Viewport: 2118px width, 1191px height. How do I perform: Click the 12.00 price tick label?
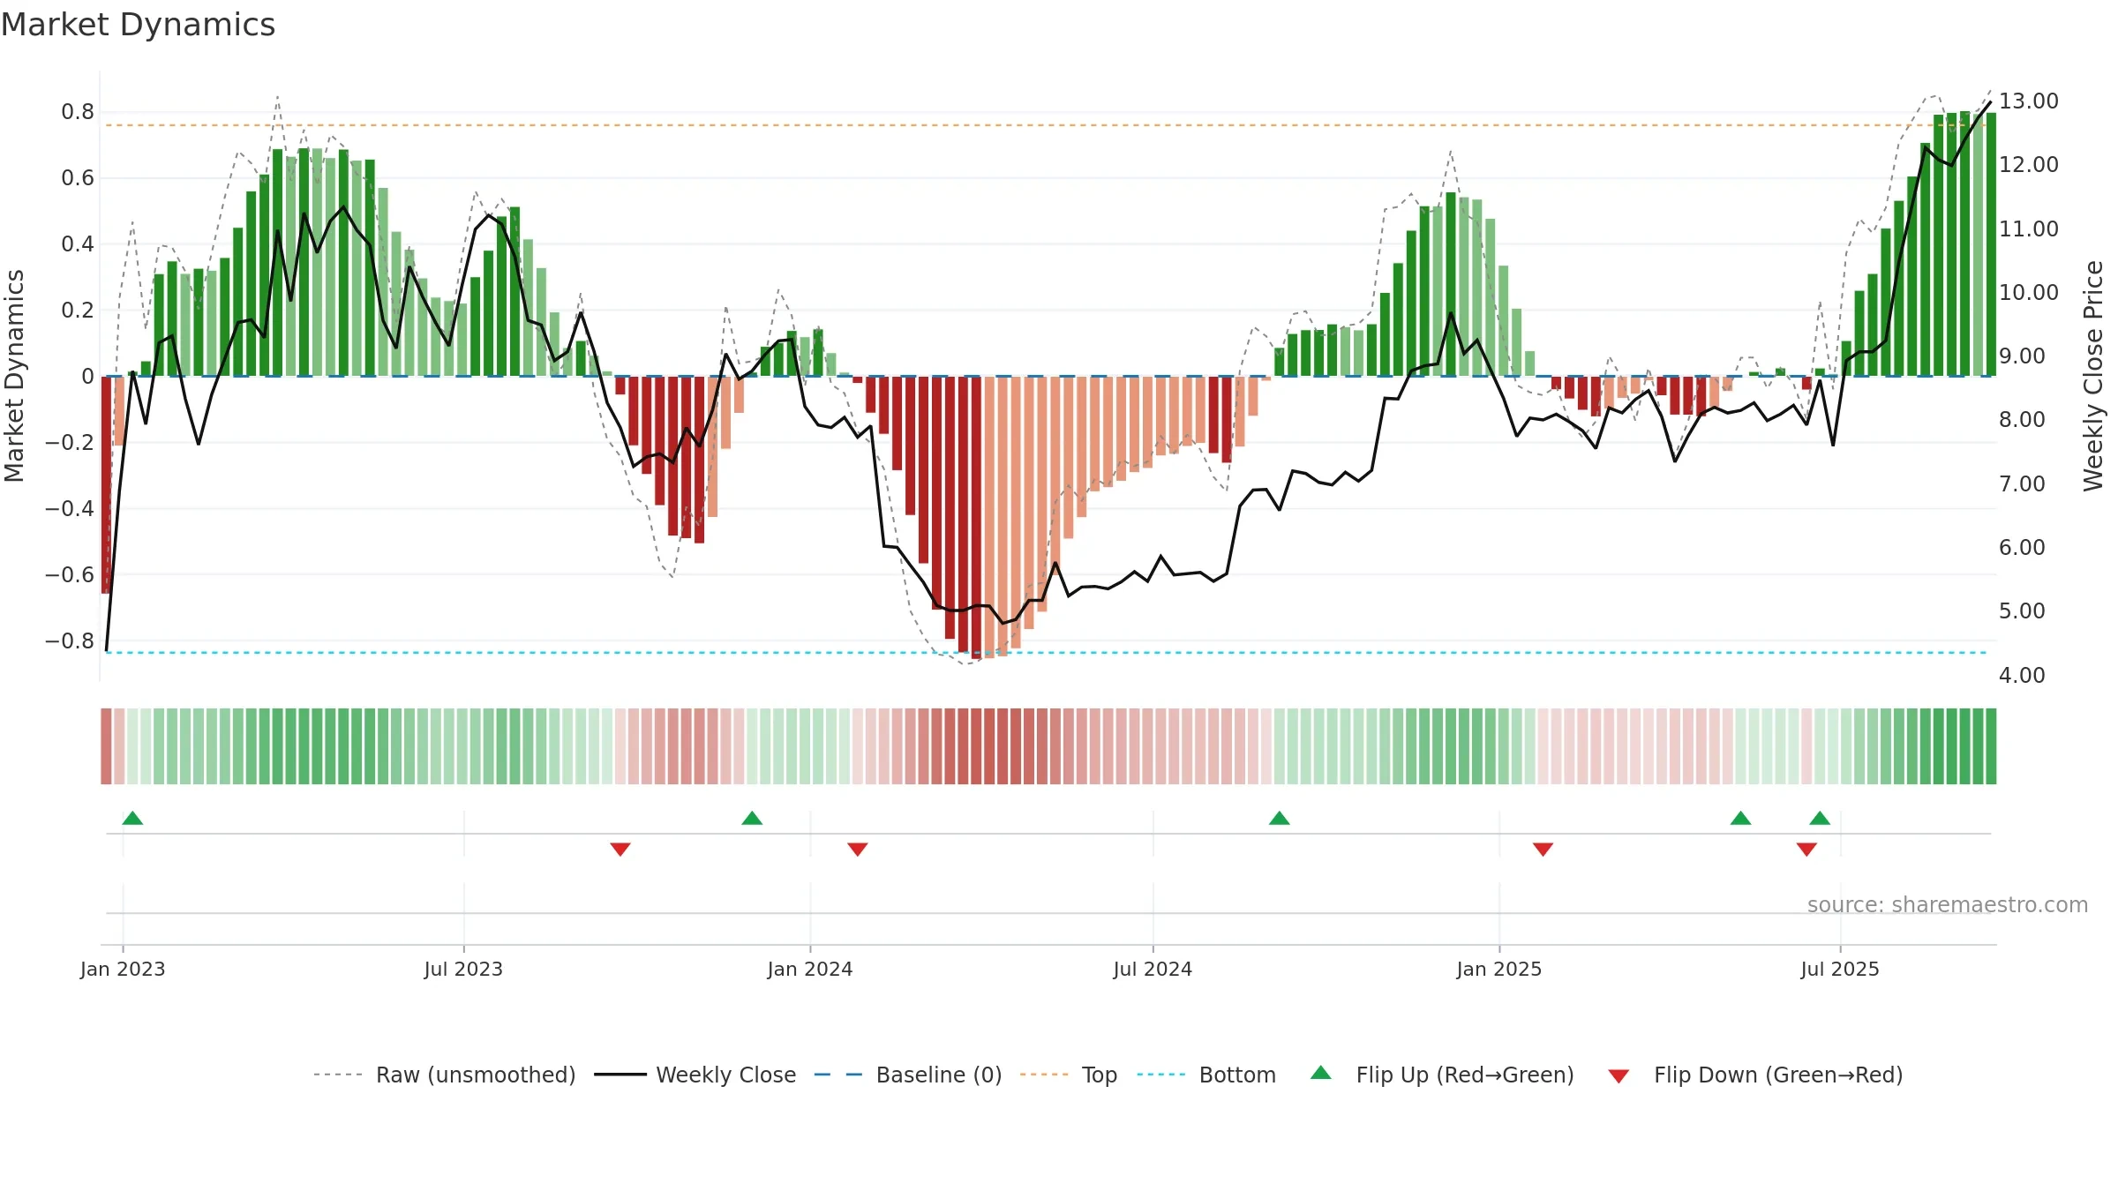tap(2029, 164)
